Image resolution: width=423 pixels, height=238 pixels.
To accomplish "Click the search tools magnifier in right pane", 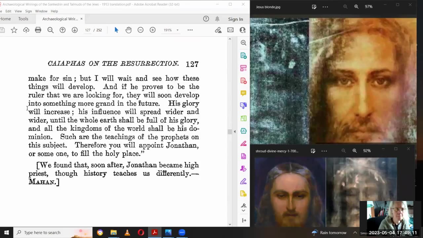I will (244, 43).
